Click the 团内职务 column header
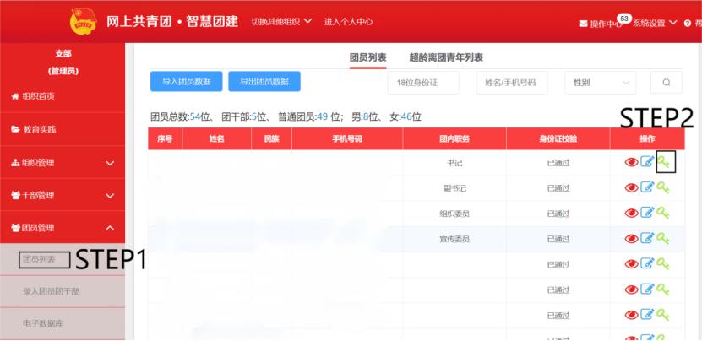Image resolution: width=702 pixels, height=341 pixels. coord(454,138)
